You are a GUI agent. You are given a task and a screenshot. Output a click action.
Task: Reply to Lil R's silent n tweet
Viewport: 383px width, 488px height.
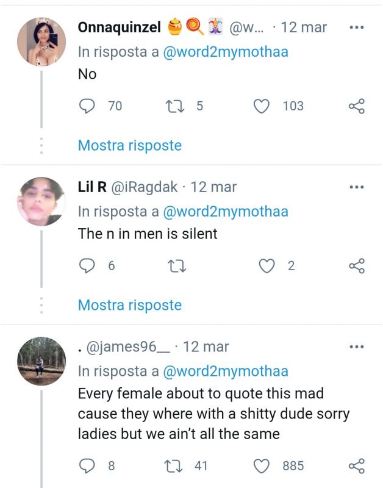88,265
